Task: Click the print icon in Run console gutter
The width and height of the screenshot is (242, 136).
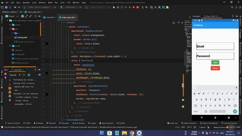Action: pyautogui.click(x=10, y=96)
